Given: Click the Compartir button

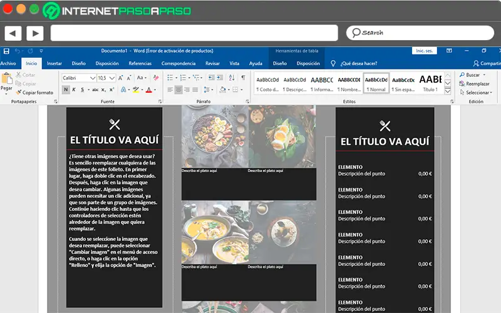Looking at the screenshot, I should [x=487, y=63].
